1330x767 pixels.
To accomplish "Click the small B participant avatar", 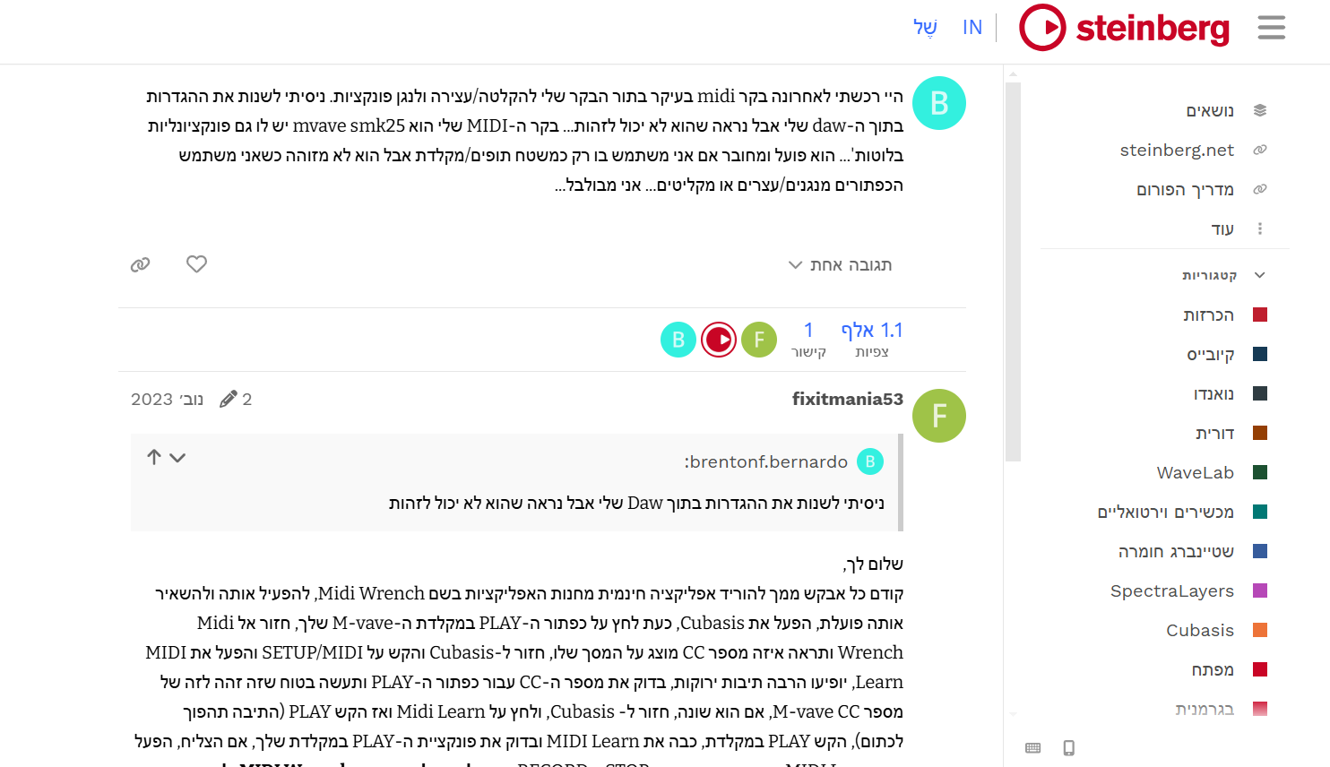I will click(678, 340).
